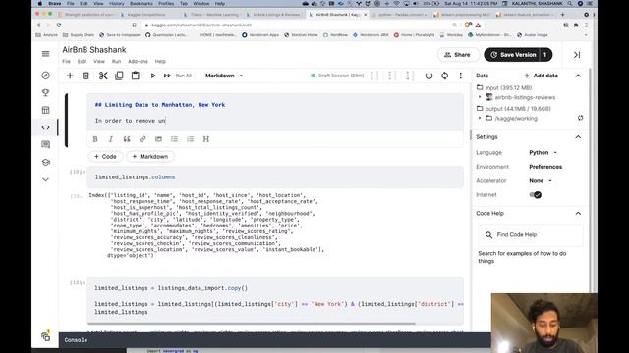Click the browser address bar

tap(297, 25)
